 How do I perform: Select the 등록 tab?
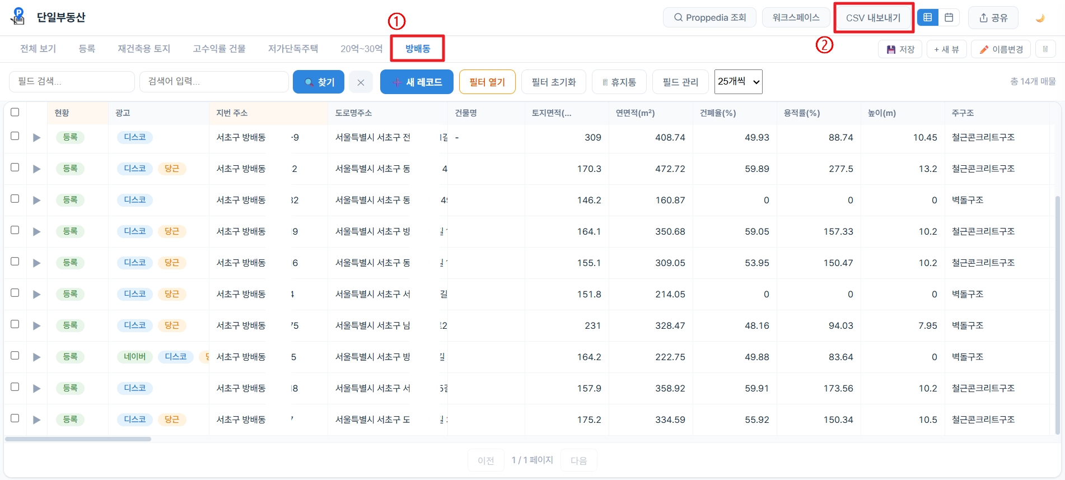(x=87, y=49)
